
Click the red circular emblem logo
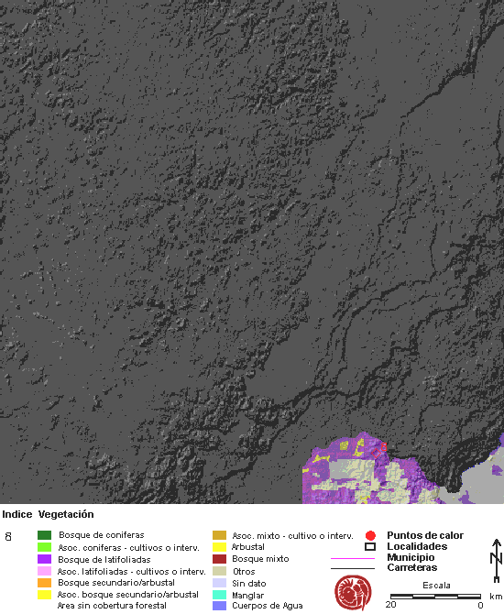[x=353, y=592]
